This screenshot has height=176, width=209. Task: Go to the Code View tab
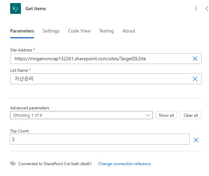79,31
